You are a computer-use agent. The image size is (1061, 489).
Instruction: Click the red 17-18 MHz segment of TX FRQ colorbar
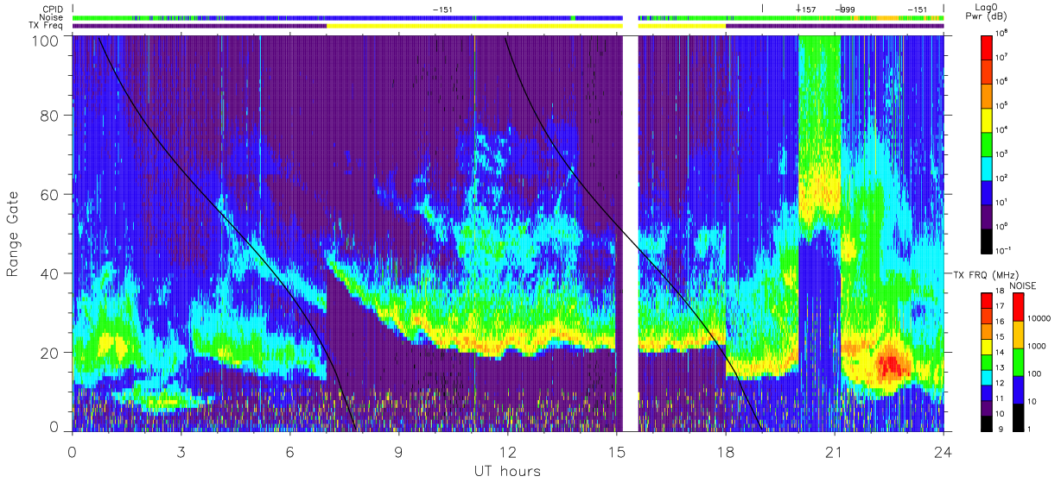click(987, 300)
